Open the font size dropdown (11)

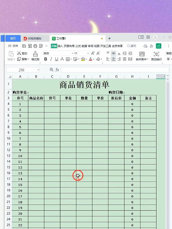click(88, 53)
